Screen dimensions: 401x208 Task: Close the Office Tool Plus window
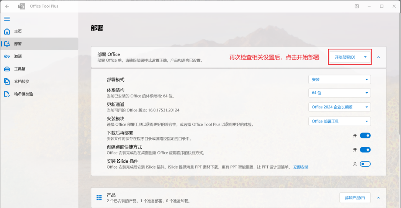394,6
